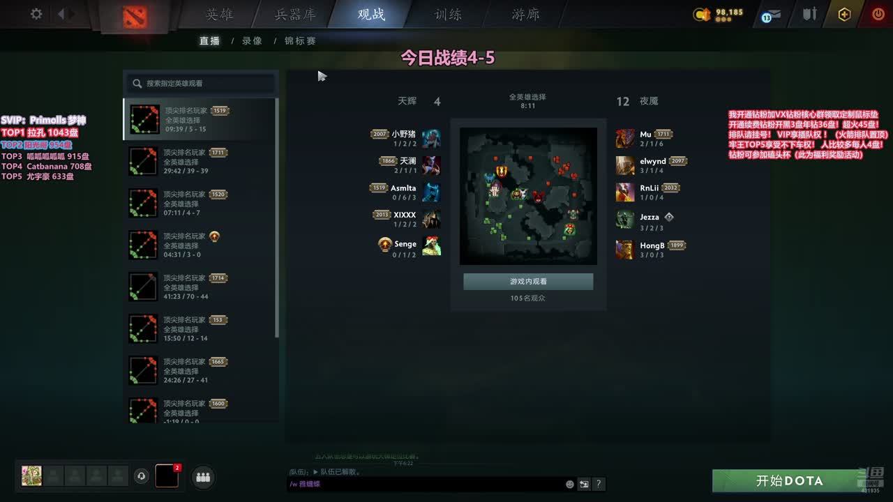Switch to the 英雄 tab

click(220, 15)
